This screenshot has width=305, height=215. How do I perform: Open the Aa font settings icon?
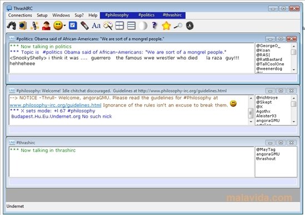point(96,25)
